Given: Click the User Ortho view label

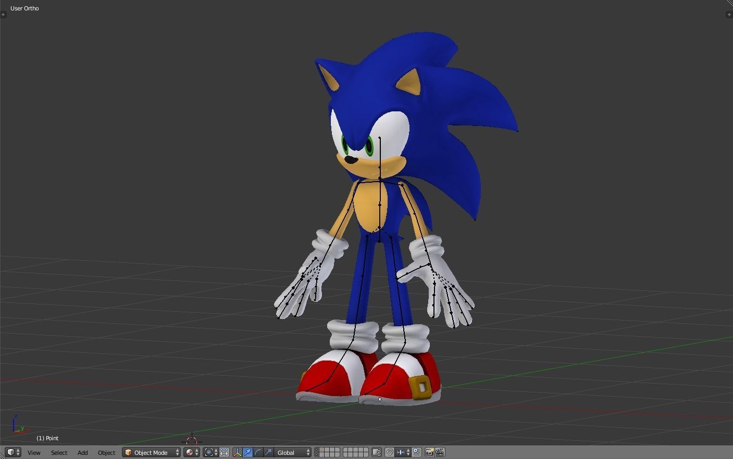Looking at the screenshot, I should click(x=24, y=8).
